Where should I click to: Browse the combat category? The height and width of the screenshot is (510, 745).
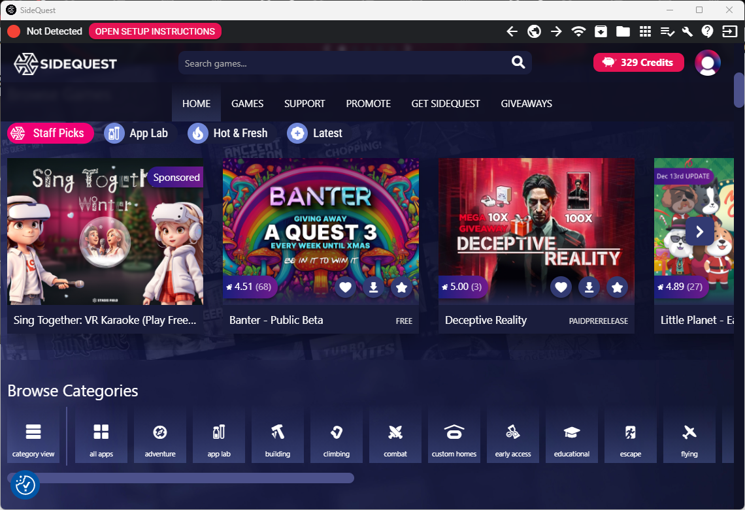(x=395, y=436)
